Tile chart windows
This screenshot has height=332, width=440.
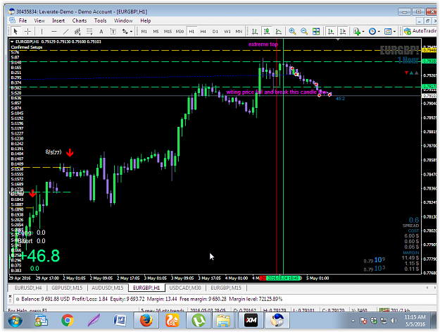point(316,31)
